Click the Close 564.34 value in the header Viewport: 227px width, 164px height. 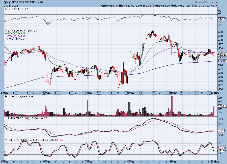(161, 6)
